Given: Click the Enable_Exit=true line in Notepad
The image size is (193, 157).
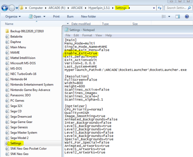Looking at the screenshot, I should pyautogui.click(x=81, y=53).
